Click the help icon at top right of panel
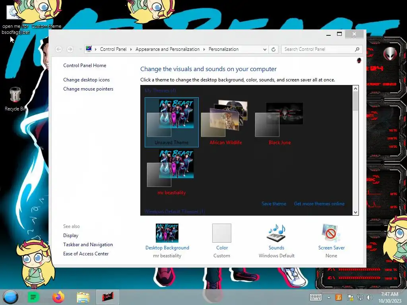The image size is (407, 305). tap(359, 60)
